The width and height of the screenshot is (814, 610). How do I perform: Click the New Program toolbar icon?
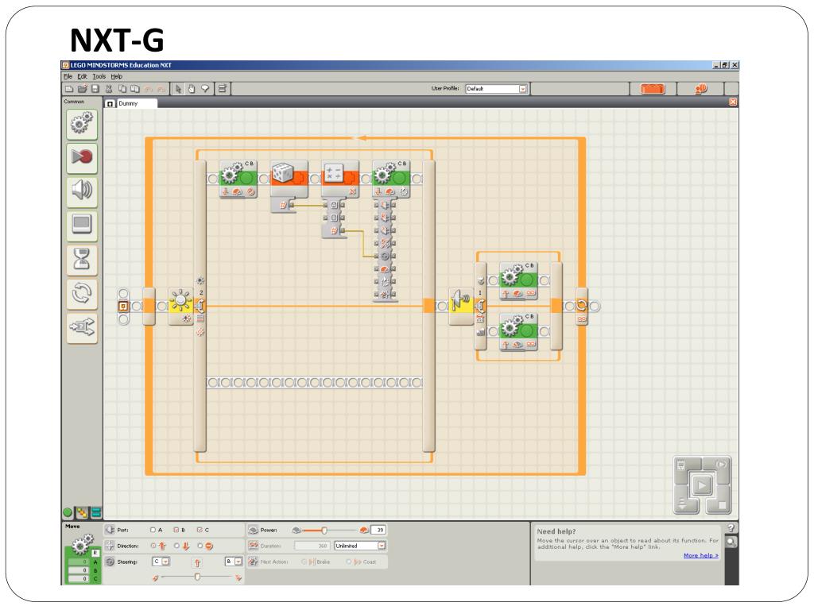coord(69,89)
